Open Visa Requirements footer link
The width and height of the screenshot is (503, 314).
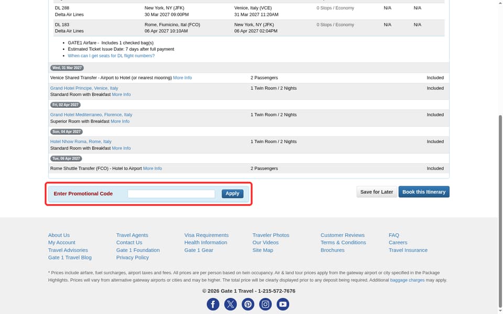tap(206, 235)
